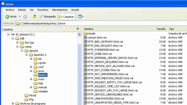Expand the bin folder node
Image resolution: width=187 pixels, height=105 pixels.
coord(31,59)
